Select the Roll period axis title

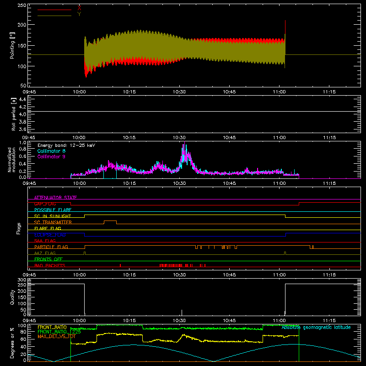point(14,114)
